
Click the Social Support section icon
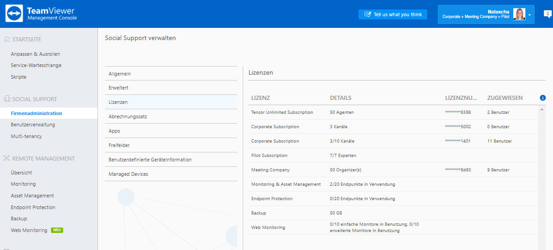(x=7, y=99)
